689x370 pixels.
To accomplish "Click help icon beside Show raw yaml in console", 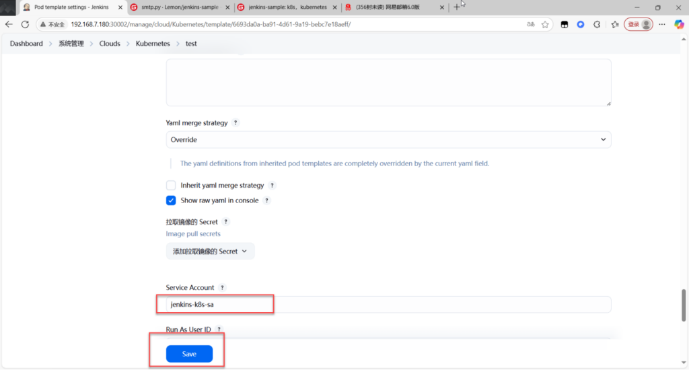I will point(266,200).
